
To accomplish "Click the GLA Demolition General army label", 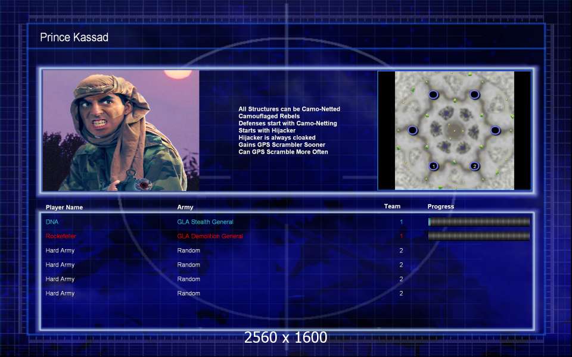I will 210,236.
